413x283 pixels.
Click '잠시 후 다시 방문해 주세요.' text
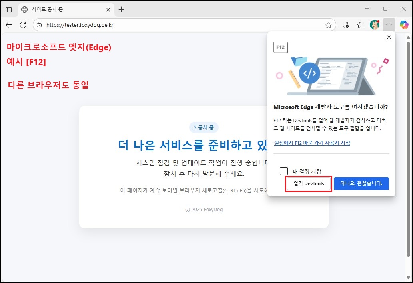tap(204, 174)
